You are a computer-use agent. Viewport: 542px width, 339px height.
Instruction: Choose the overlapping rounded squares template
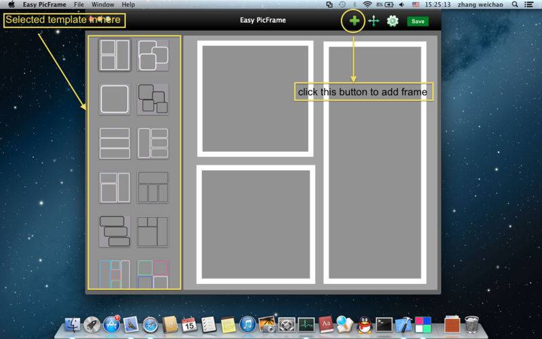pyautogui.click(x=153, y=55)
